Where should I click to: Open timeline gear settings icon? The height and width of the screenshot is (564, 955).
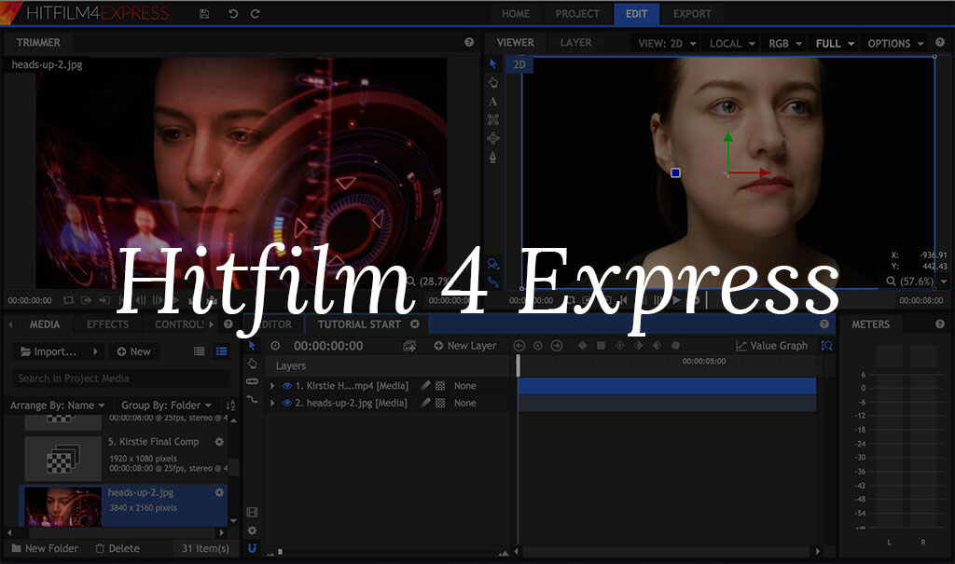click(252, 530)
